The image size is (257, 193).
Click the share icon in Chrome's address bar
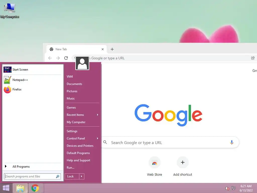coord(253,58)
